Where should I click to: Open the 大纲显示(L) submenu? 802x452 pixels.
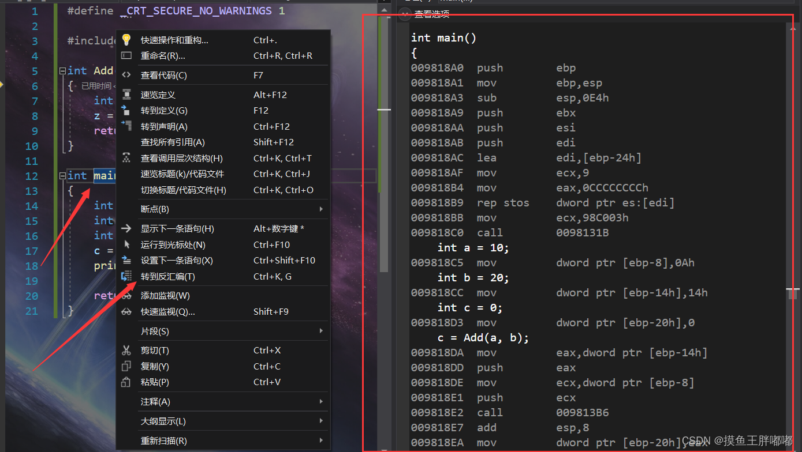222,421
